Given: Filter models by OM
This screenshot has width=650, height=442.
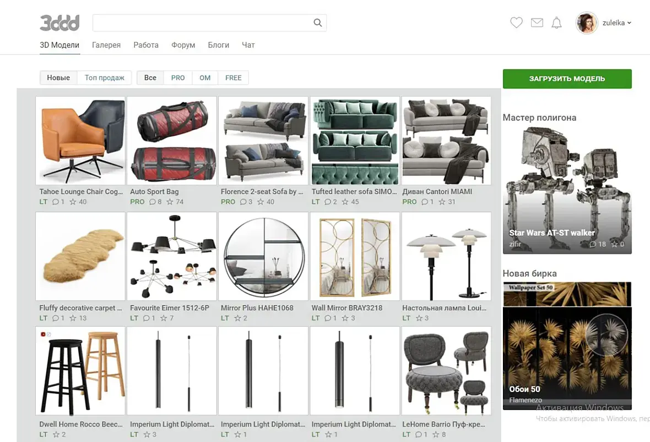Looking at the screenshot, I should (x=205, y=78).
